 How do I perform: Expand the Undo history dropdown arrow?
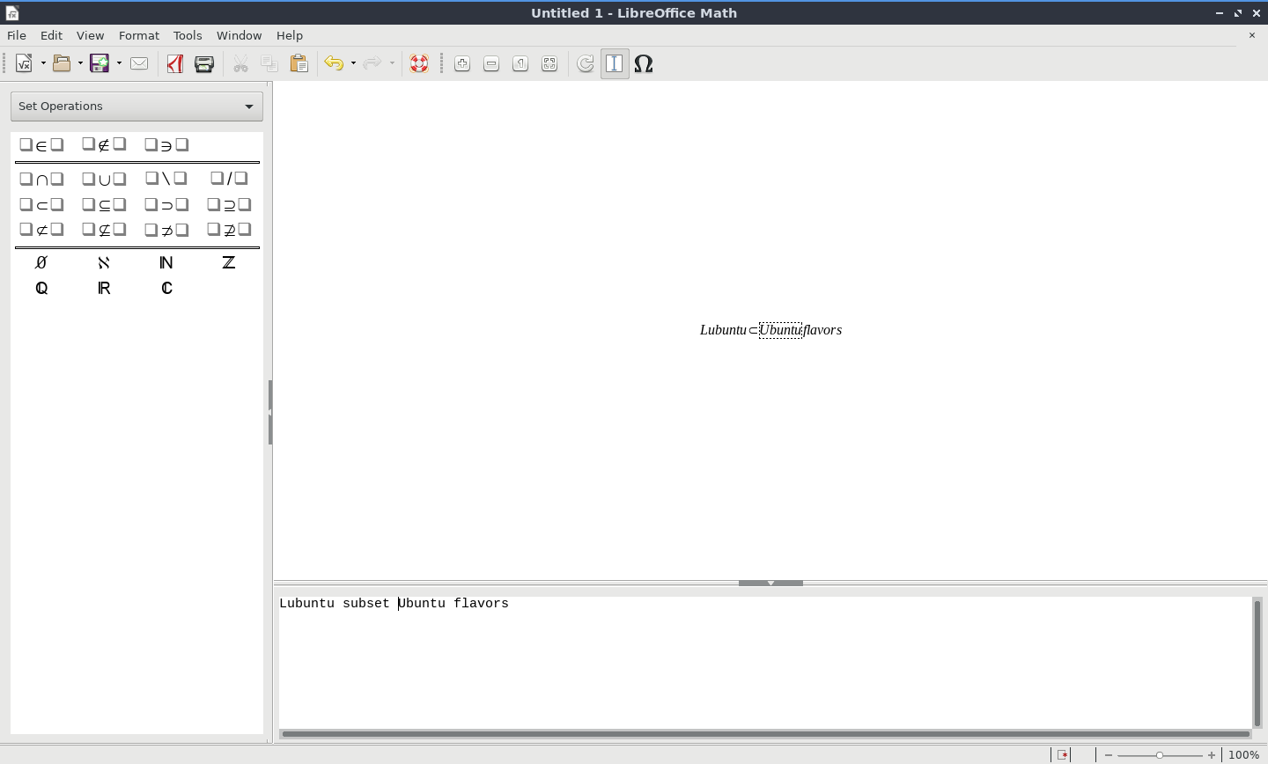coord(353,63)
